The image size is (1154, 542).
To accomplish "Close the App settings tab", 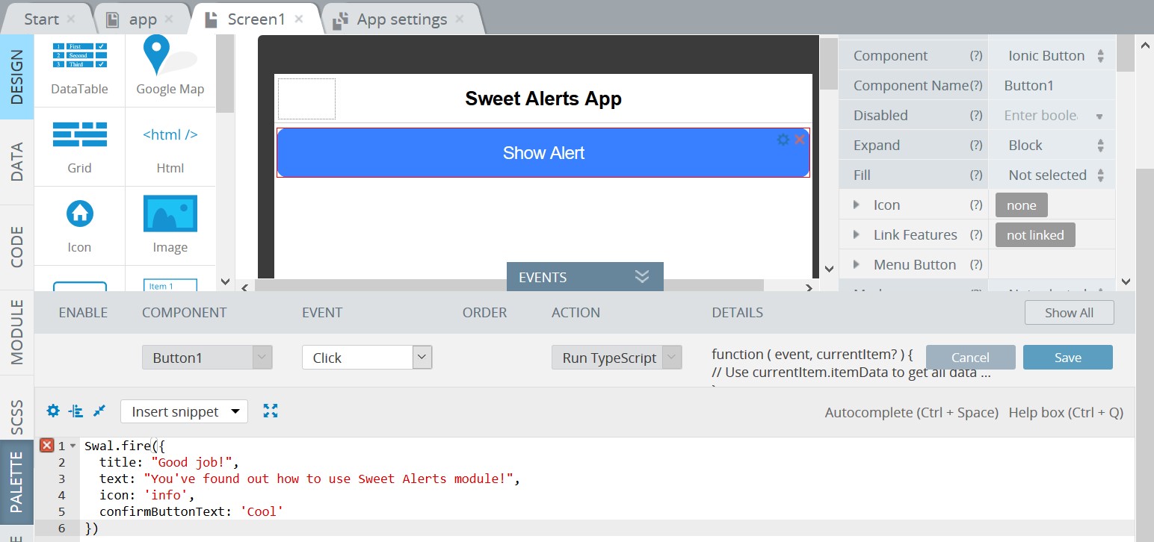I will (x=458, y=19).
